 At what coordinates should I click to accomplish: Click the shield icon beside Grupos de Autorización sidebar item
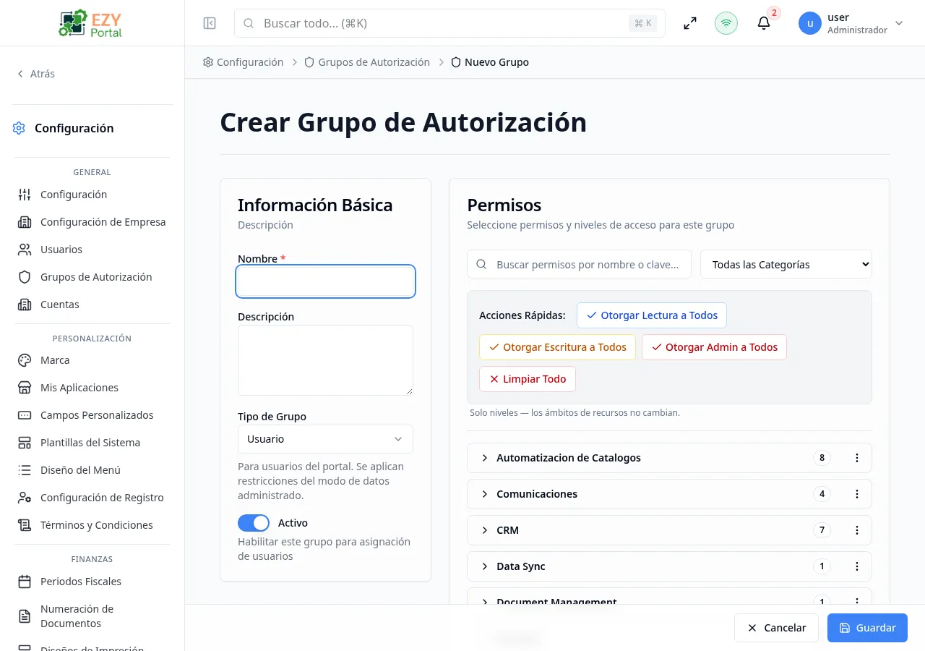[x=25, y=277]
